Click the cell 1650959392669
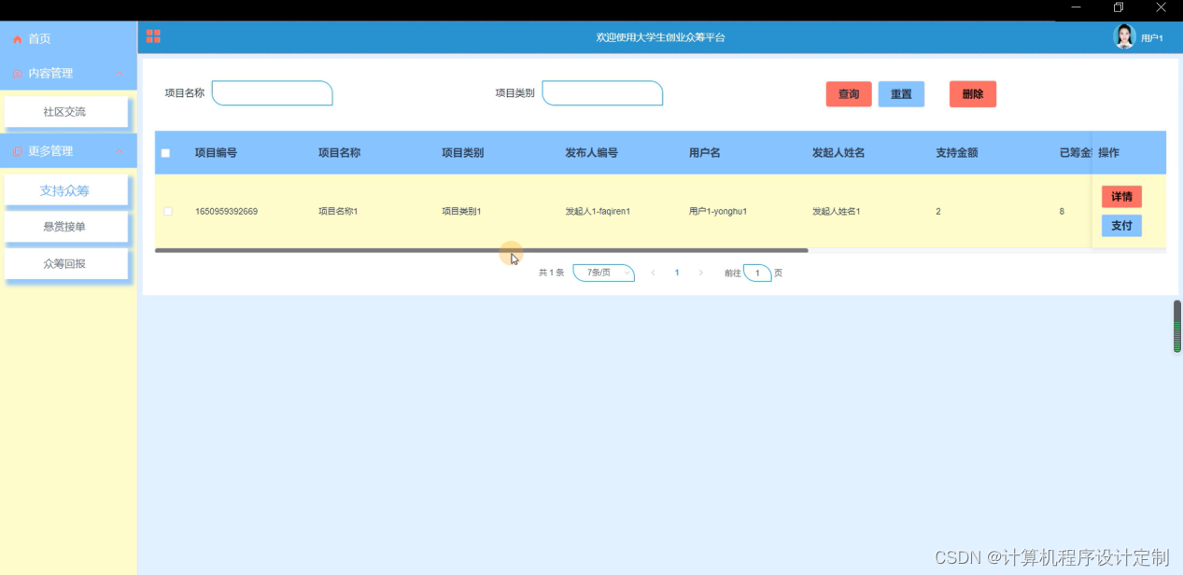The image size is (1183, 575). pos(226,212)
